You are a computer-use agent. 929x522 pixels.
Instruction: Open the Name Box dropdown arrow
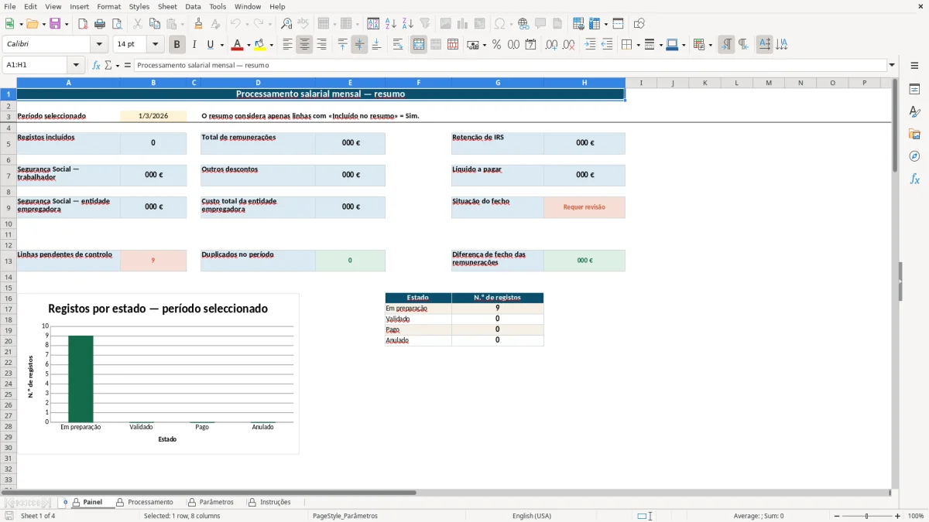tap(77, 65)
